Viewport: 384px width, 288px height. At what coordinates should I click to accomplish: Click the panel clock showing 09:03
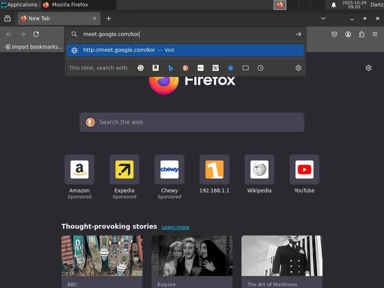pos(354,4)
